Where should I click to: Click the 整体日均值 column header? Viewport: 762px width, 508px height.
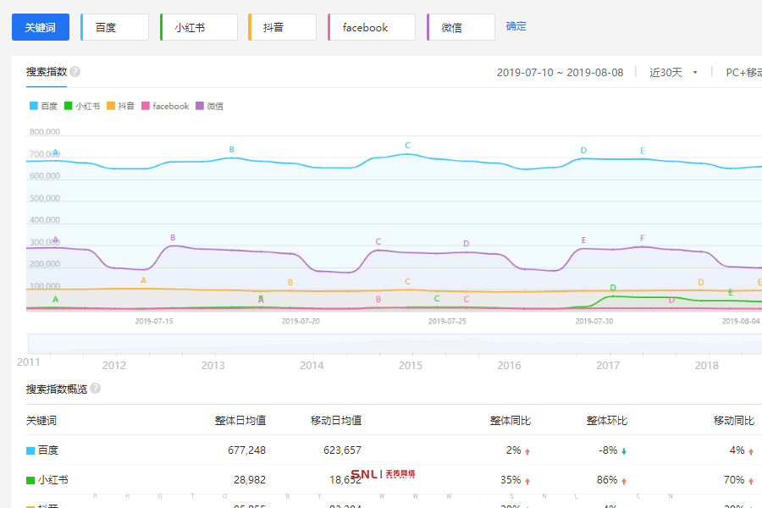(240, 421)
